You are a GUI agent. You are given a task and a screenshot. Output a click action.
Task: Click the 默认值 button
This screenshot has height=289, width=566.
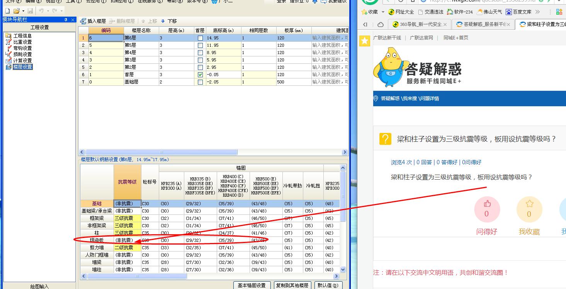[328, 286]
